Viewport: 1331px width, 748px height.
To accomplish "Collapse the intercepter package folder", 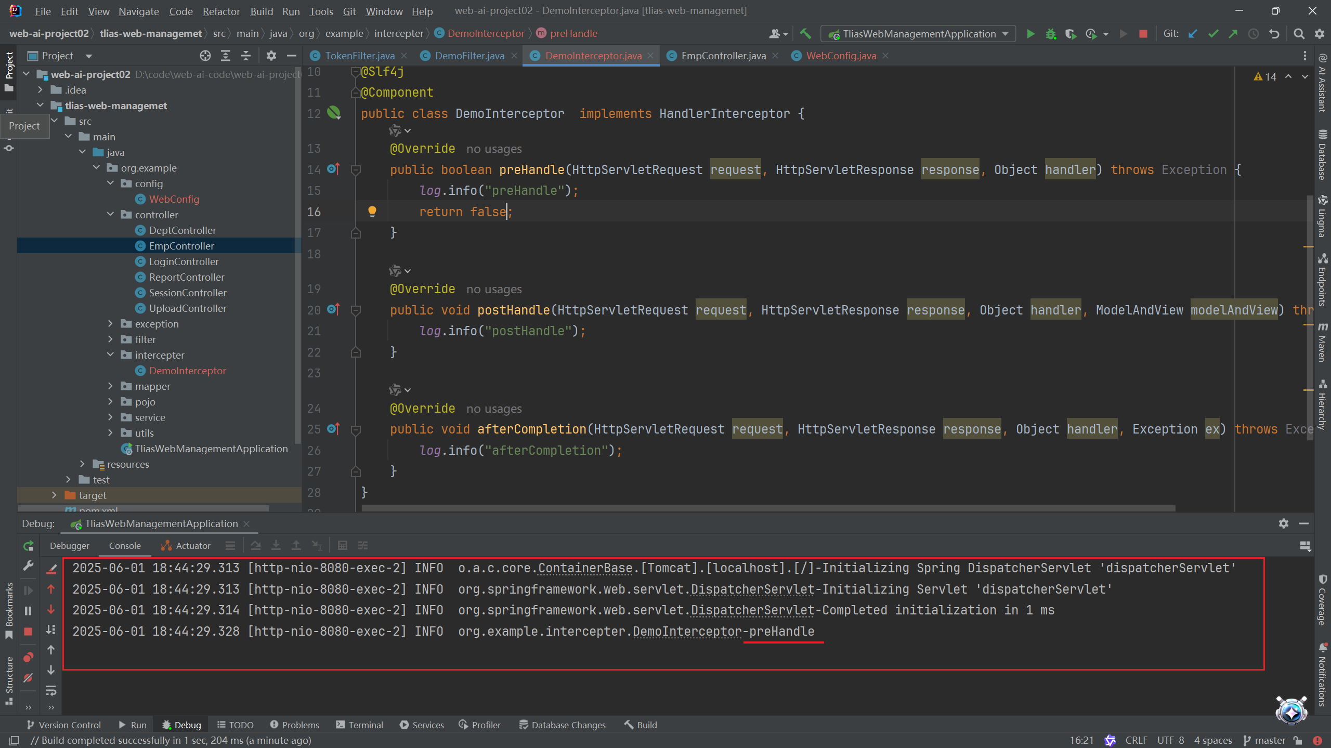I will [x=110, y=355].
